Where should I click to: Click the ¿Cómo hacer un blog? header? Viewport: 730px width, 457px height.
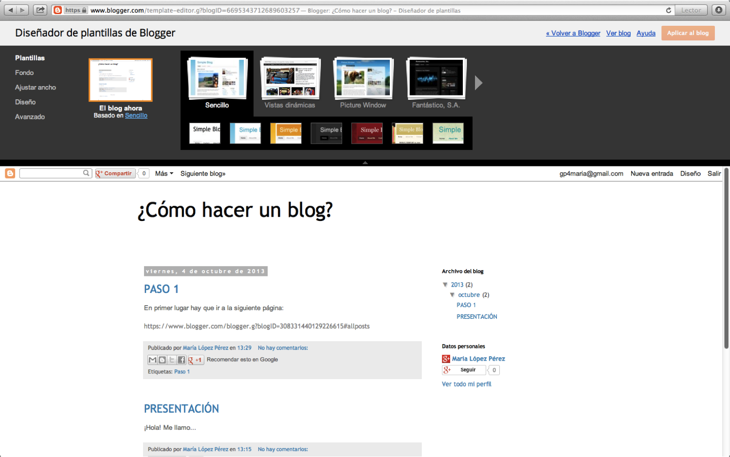coord(235,210)
